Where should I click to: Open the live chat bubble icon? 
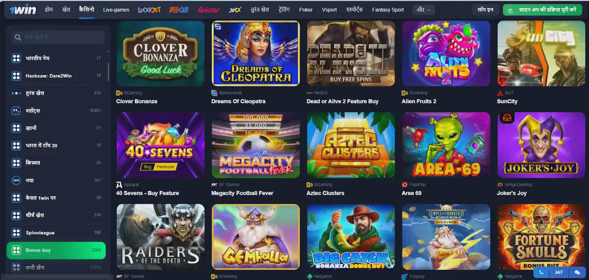coord(577,272)
